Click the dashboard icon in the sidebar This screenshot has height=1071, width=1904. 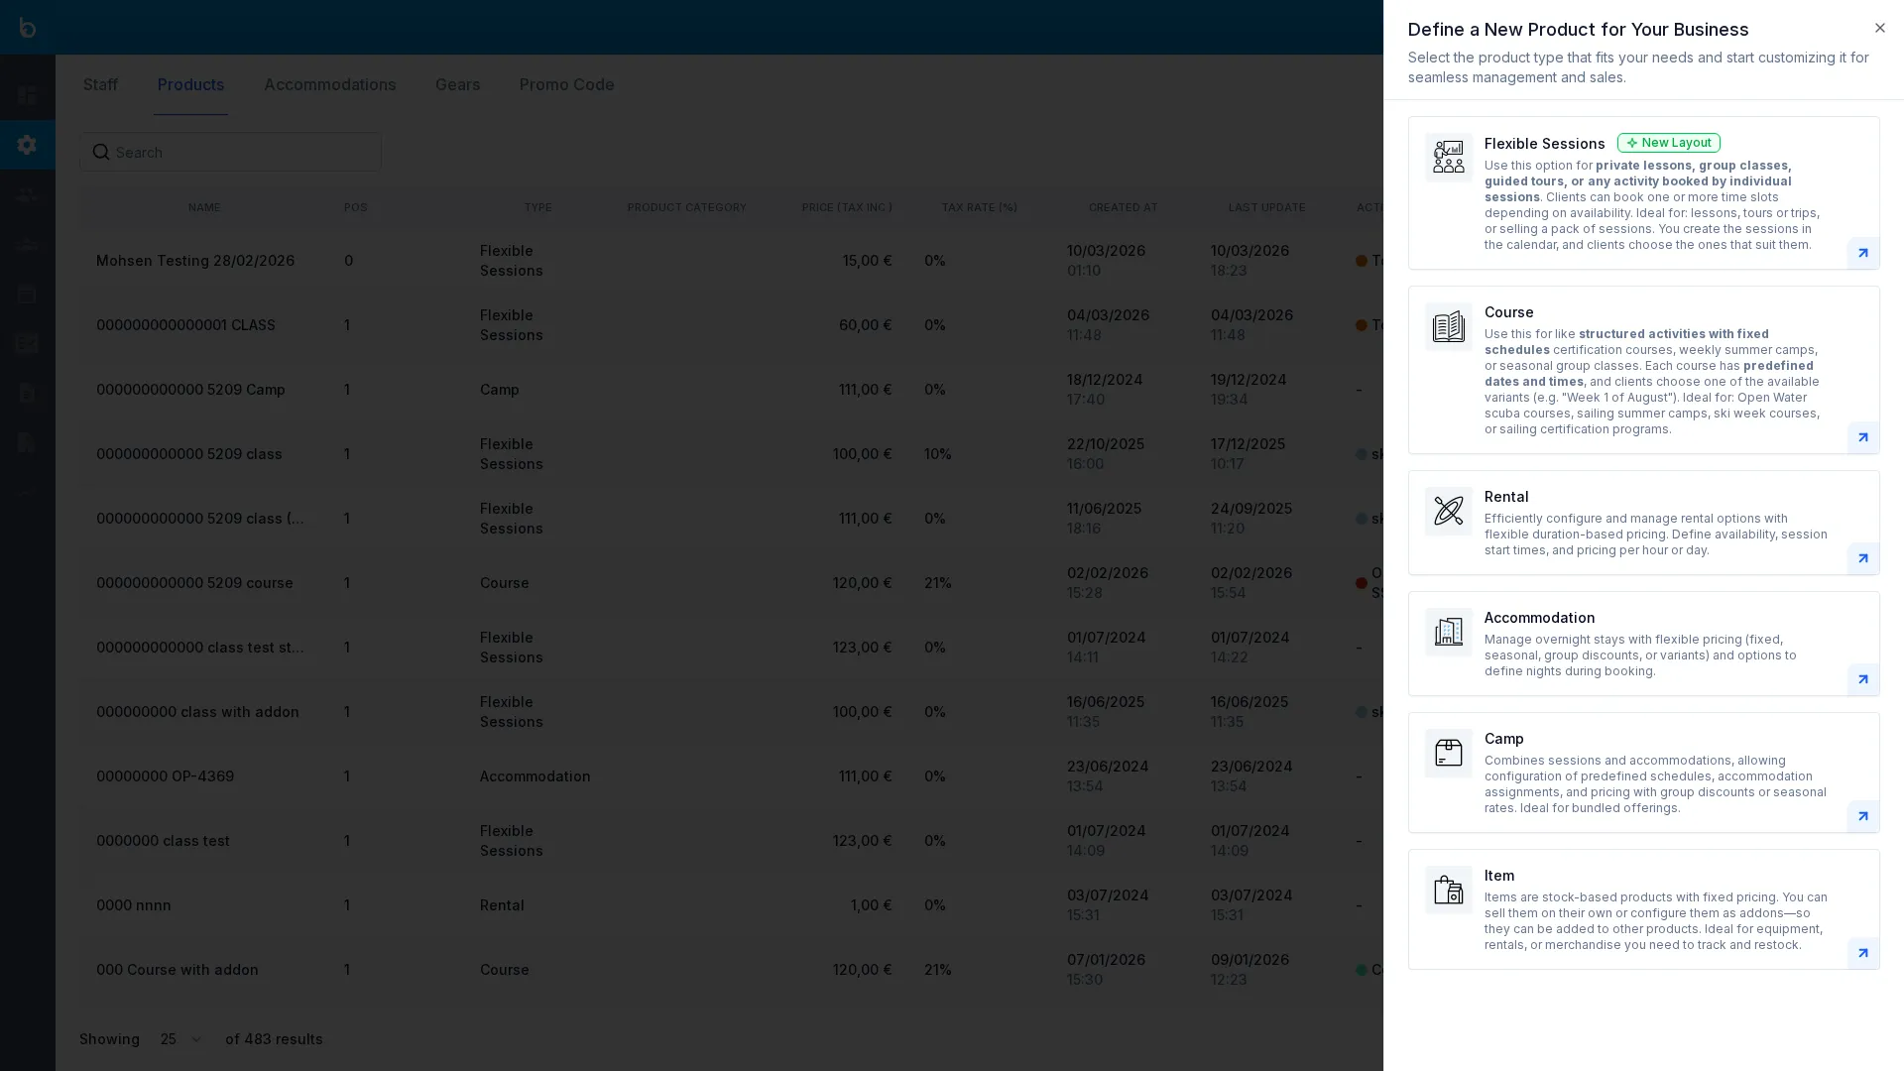coord(27,95)
